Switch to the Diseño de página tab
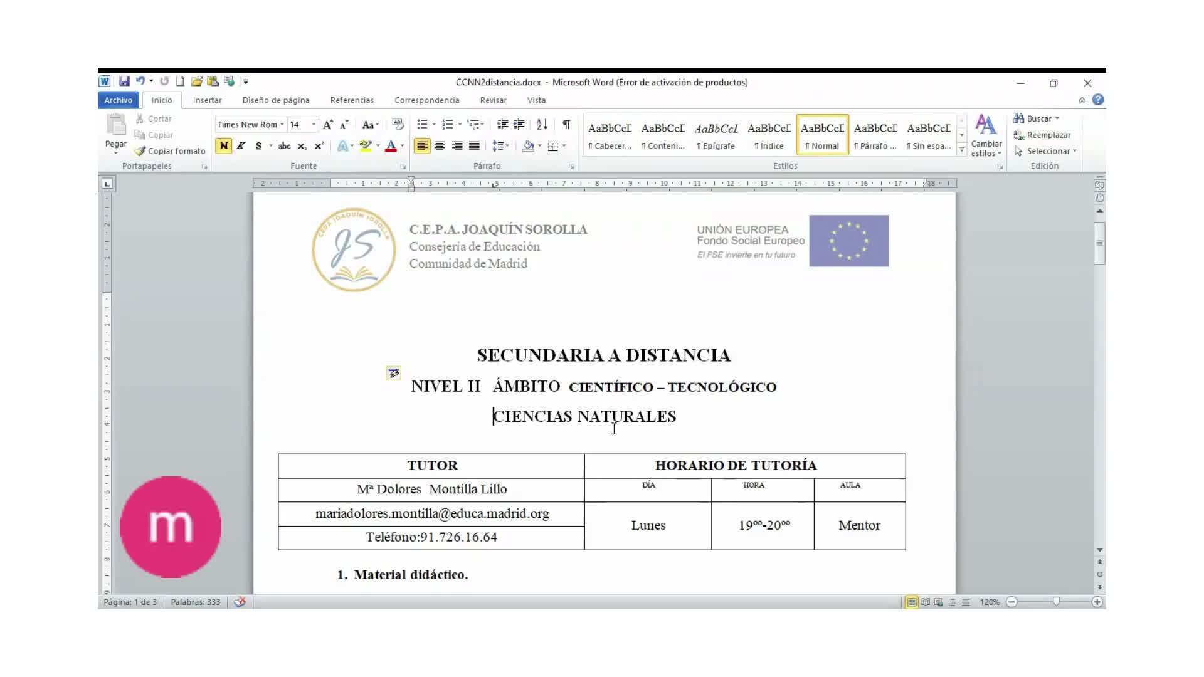 (x=276, y=100)
